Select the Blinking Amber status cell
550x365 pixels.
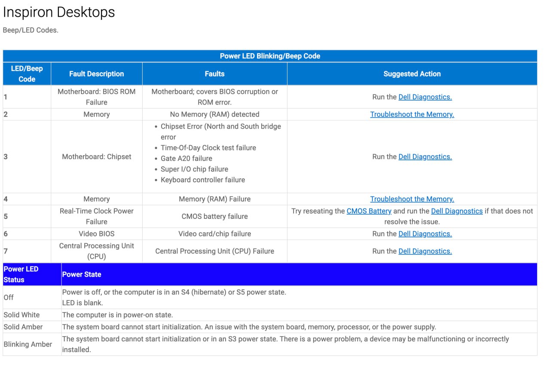(32, 344)
